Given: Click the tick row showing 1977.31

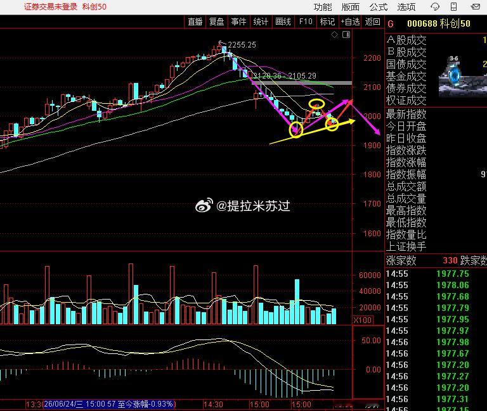Looking at the screenshot, I should coord(436,399).
